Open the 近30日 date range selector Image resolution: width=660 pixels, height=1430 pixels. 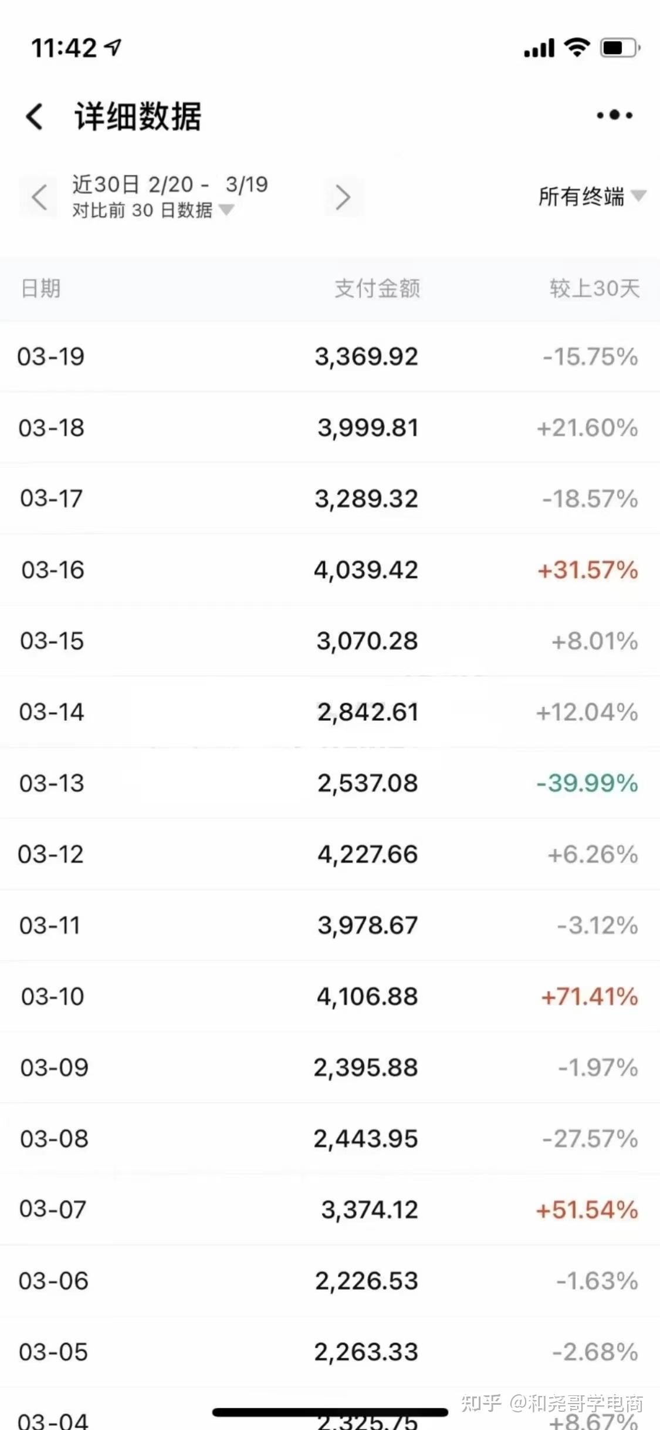point(170,184)
